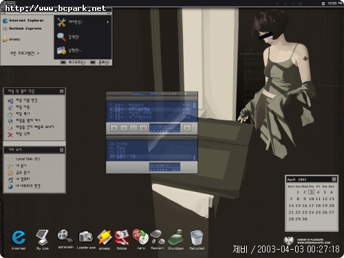Click the Run icon in Start menu
This screenshot has width=344, height=258.
[x=61, y=51]
